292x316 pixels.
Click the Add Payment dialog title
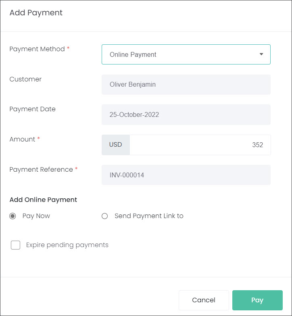pos(36,13)
